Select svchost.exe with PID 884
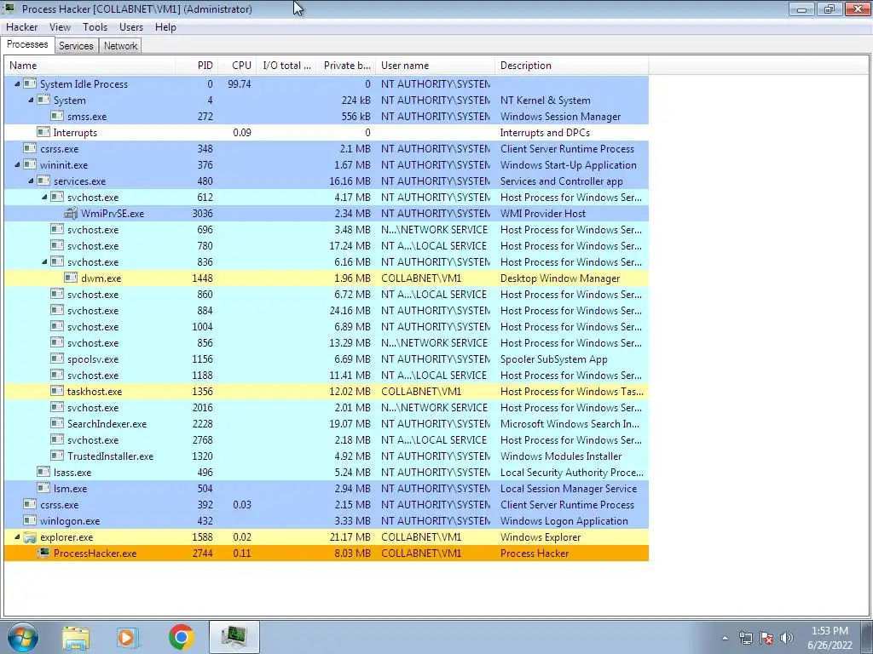 click(x=93, y=310)
